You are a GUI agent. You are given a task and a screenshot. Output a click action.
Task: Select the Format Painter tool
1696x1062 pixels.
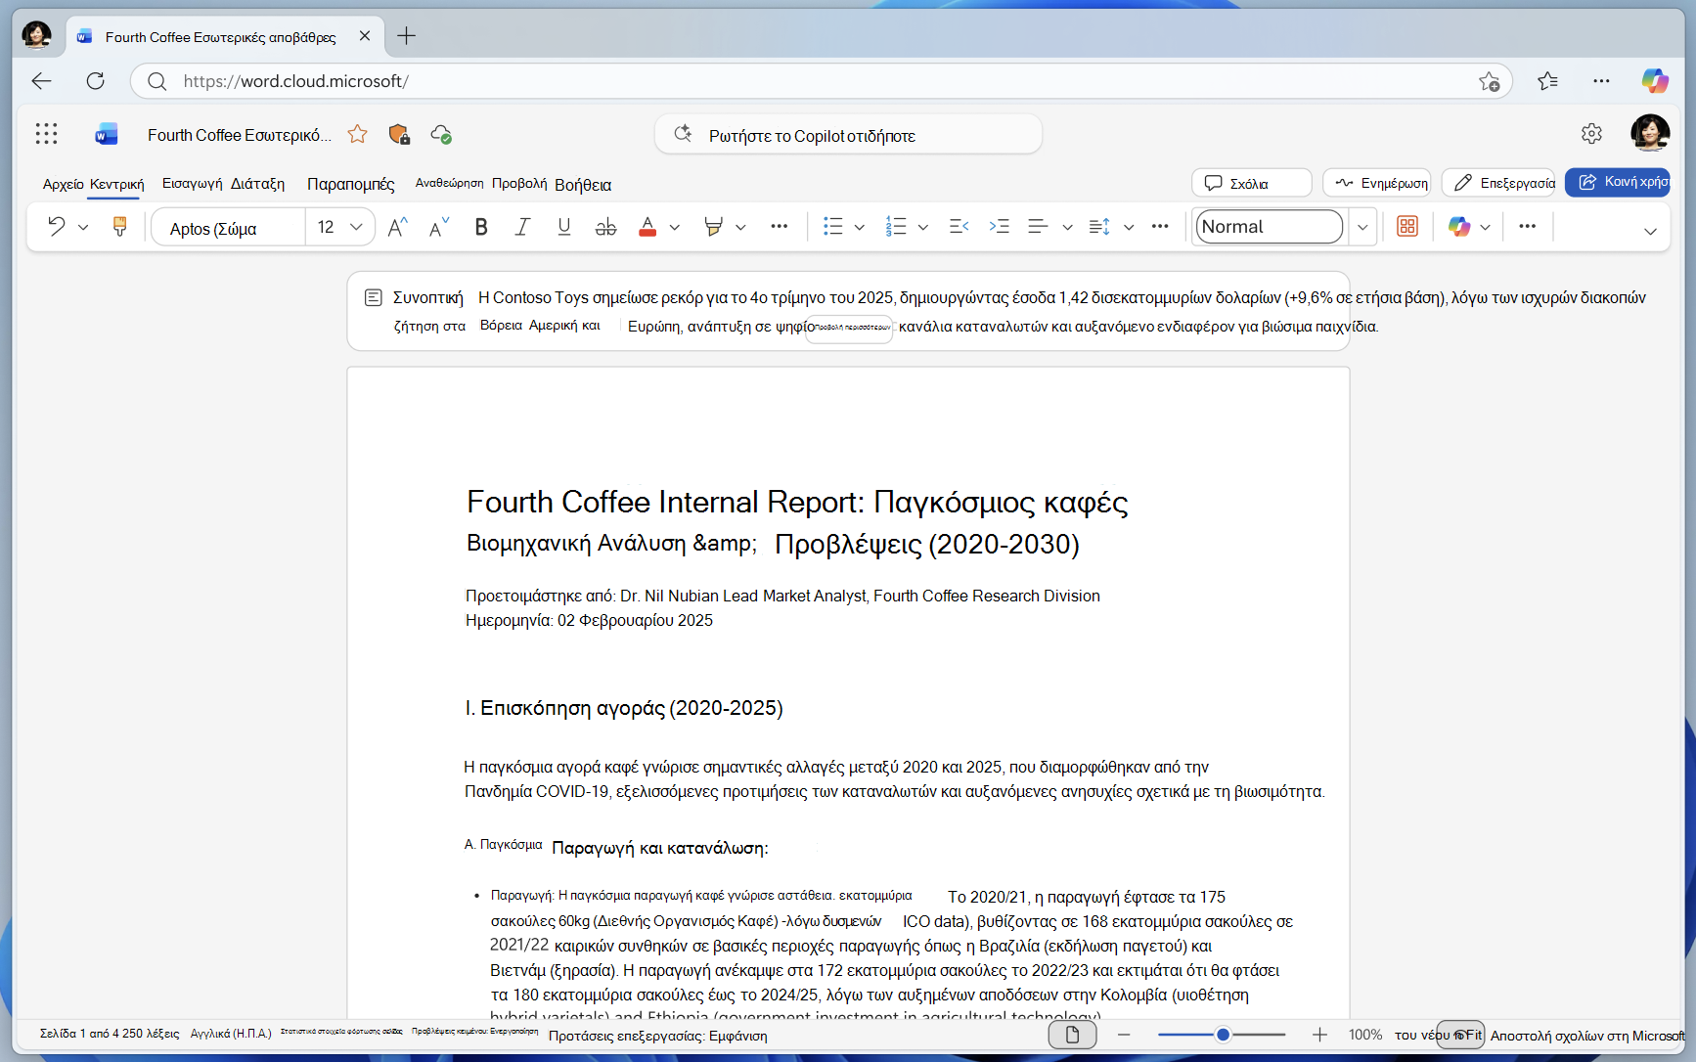(119, 227)
